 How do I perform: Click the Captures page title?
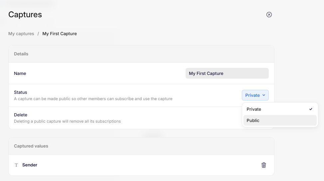coord(25,15)
